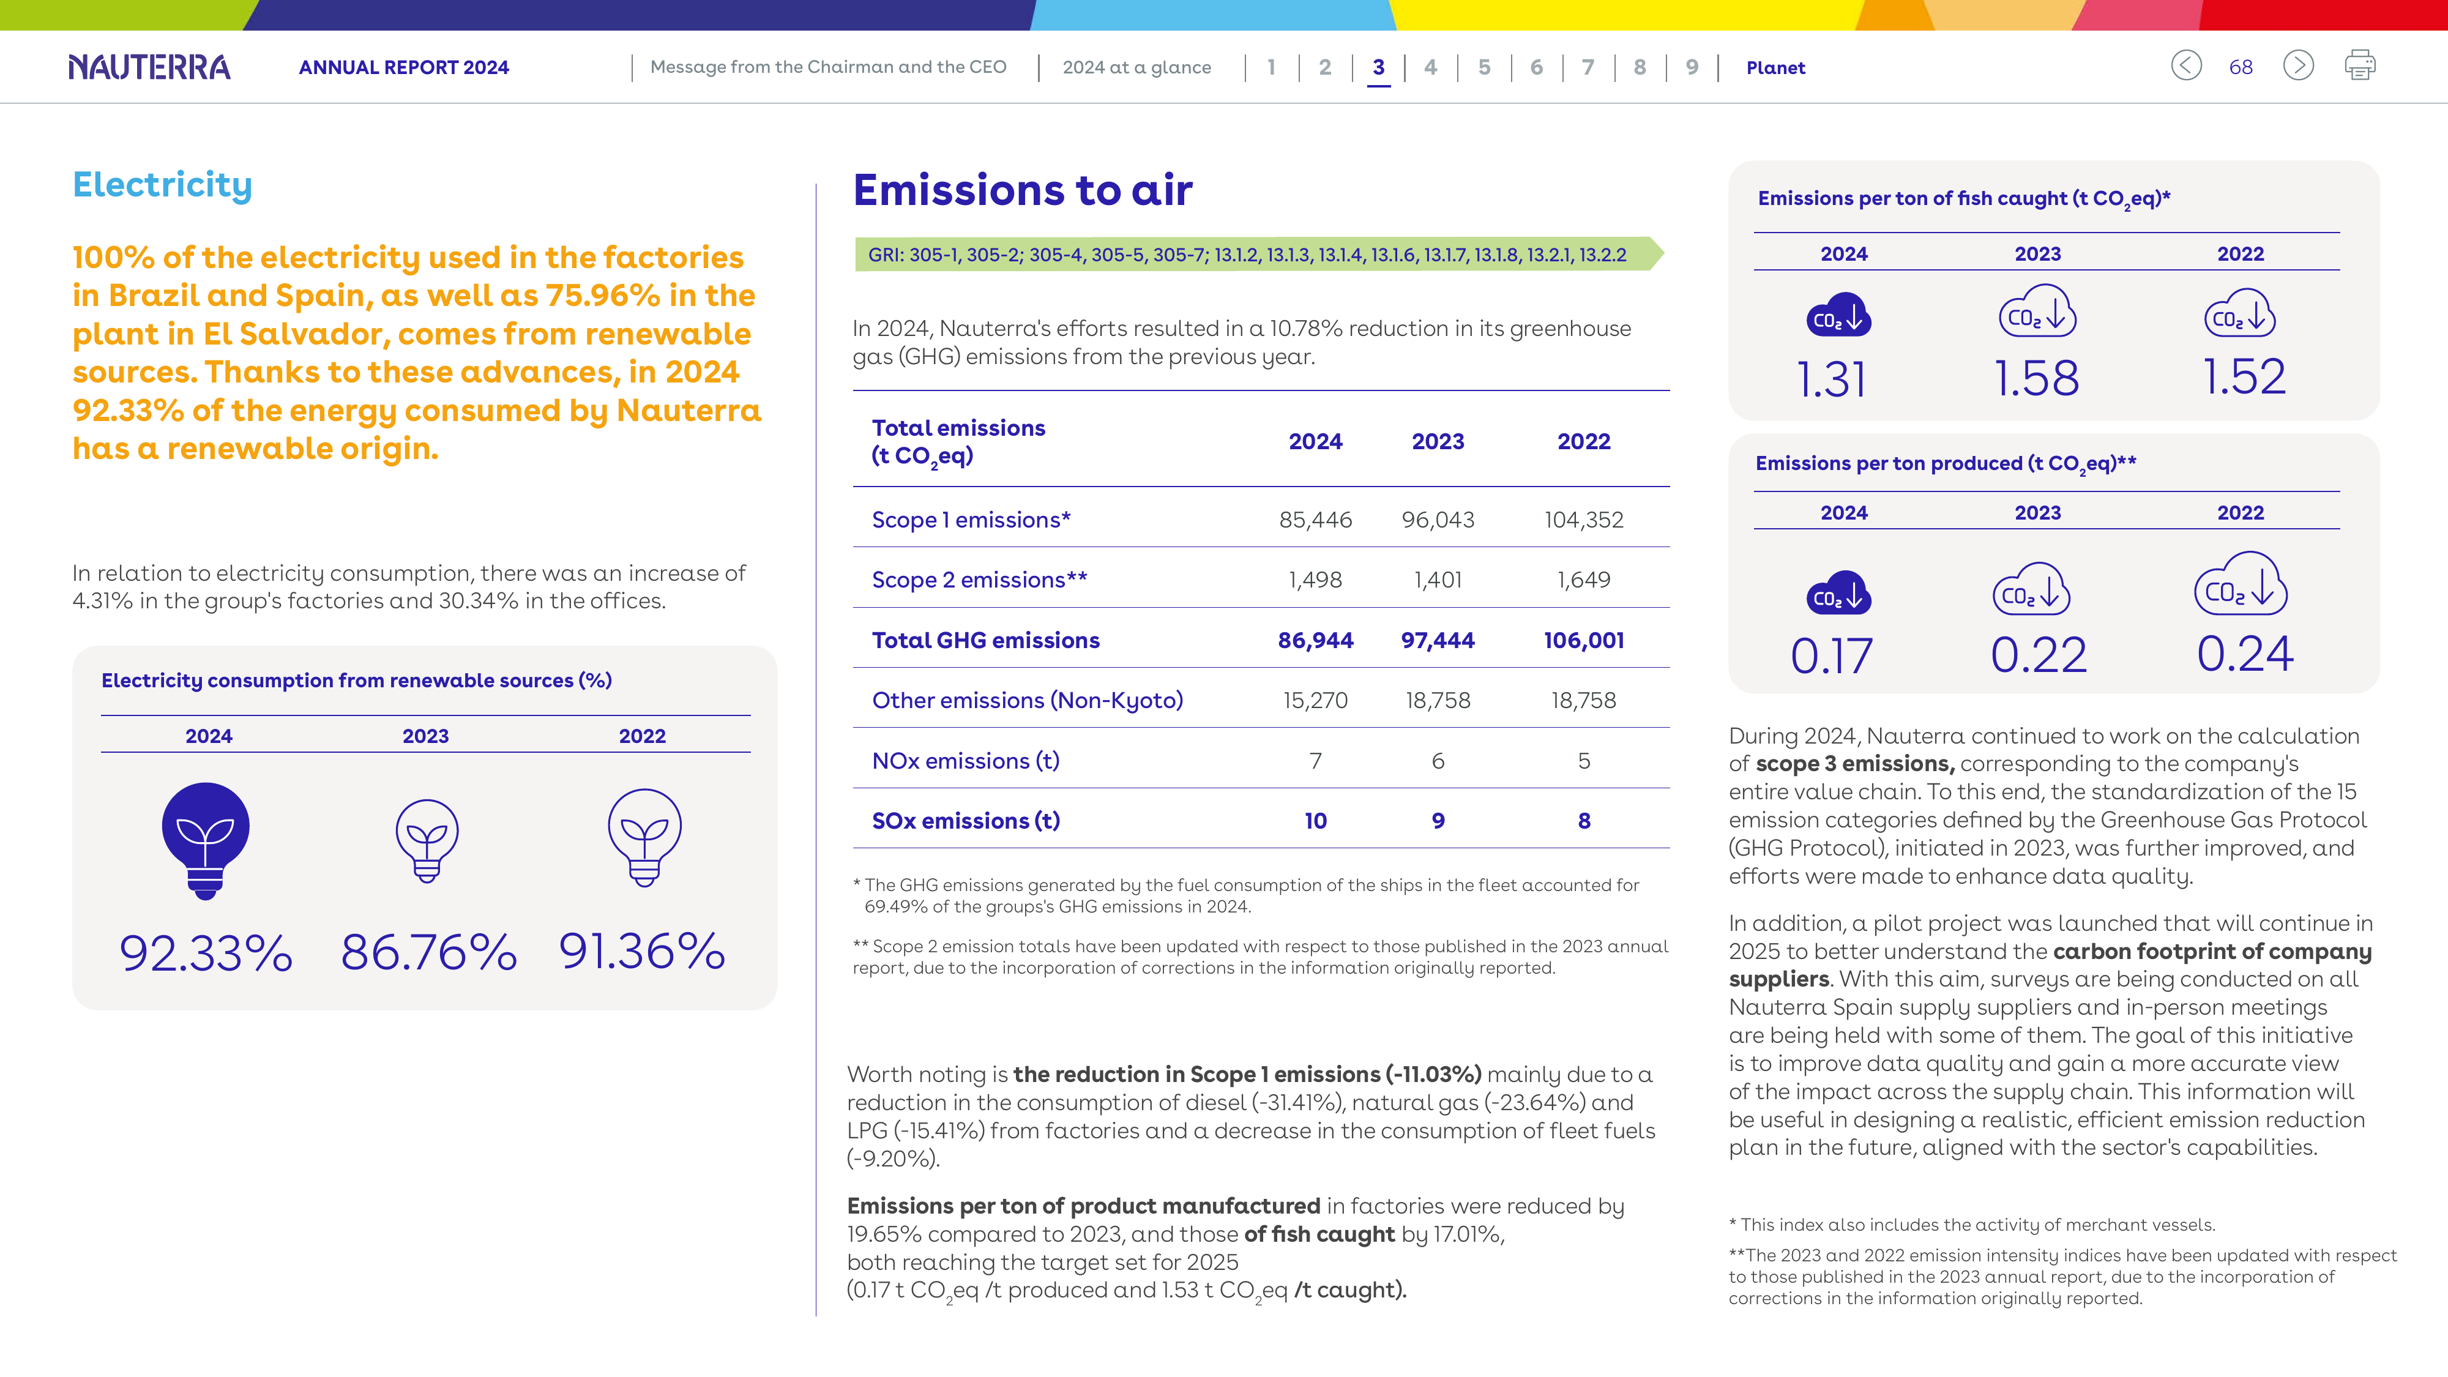The width and height of the screenshot is (2448, 1377).
Task: Click the ANNUAL REPORT 2024 title
Action: click(x=404, y=67)
